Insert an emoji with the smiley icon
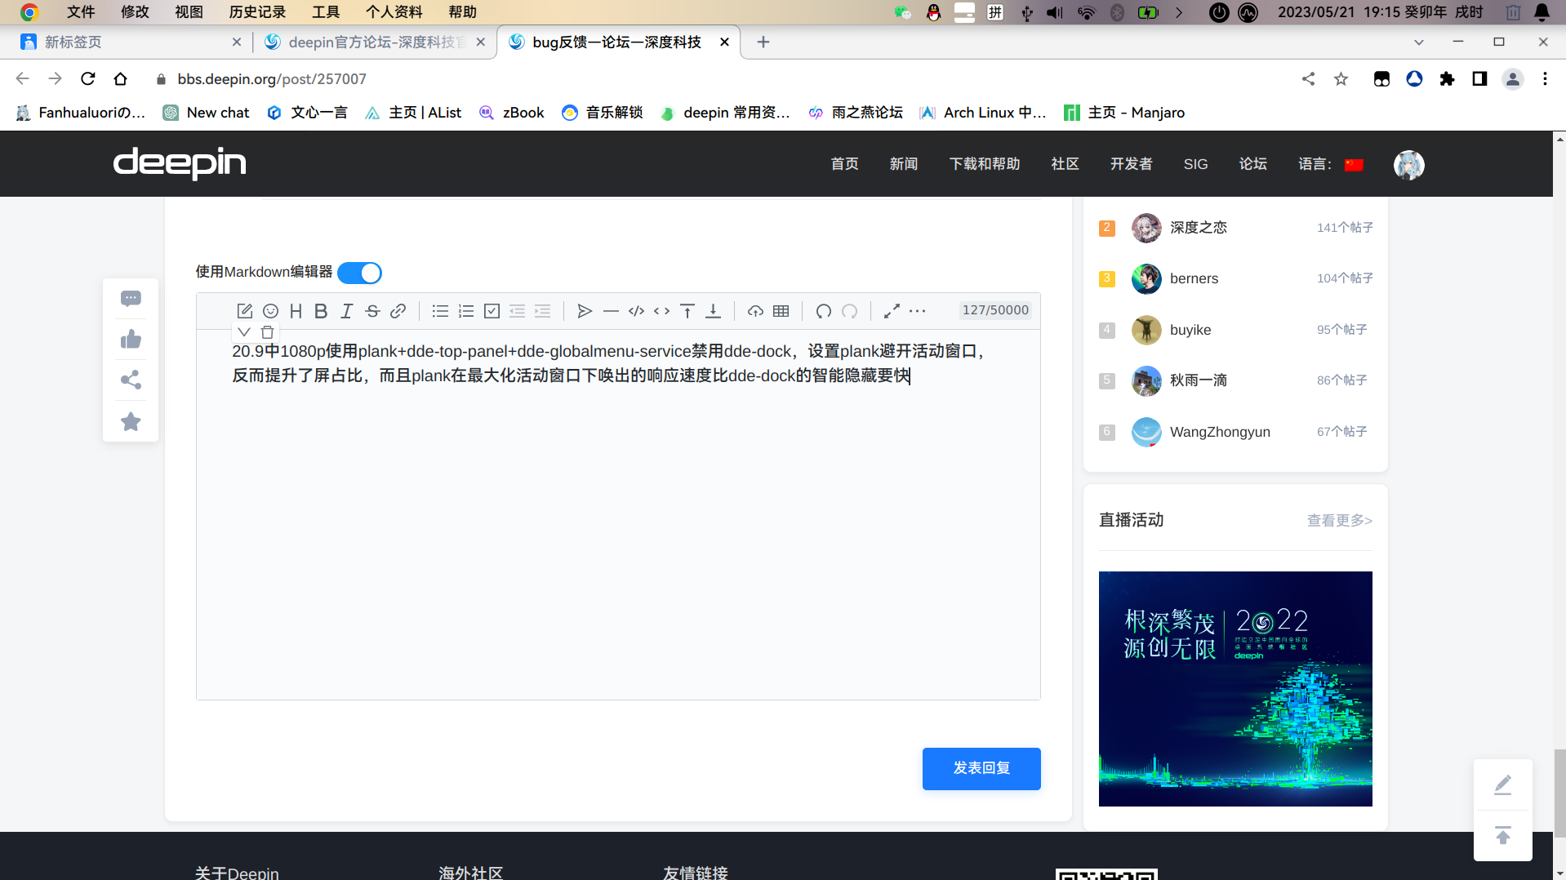The height and width of the screenshot is (880, 1566). coord(270,311)
